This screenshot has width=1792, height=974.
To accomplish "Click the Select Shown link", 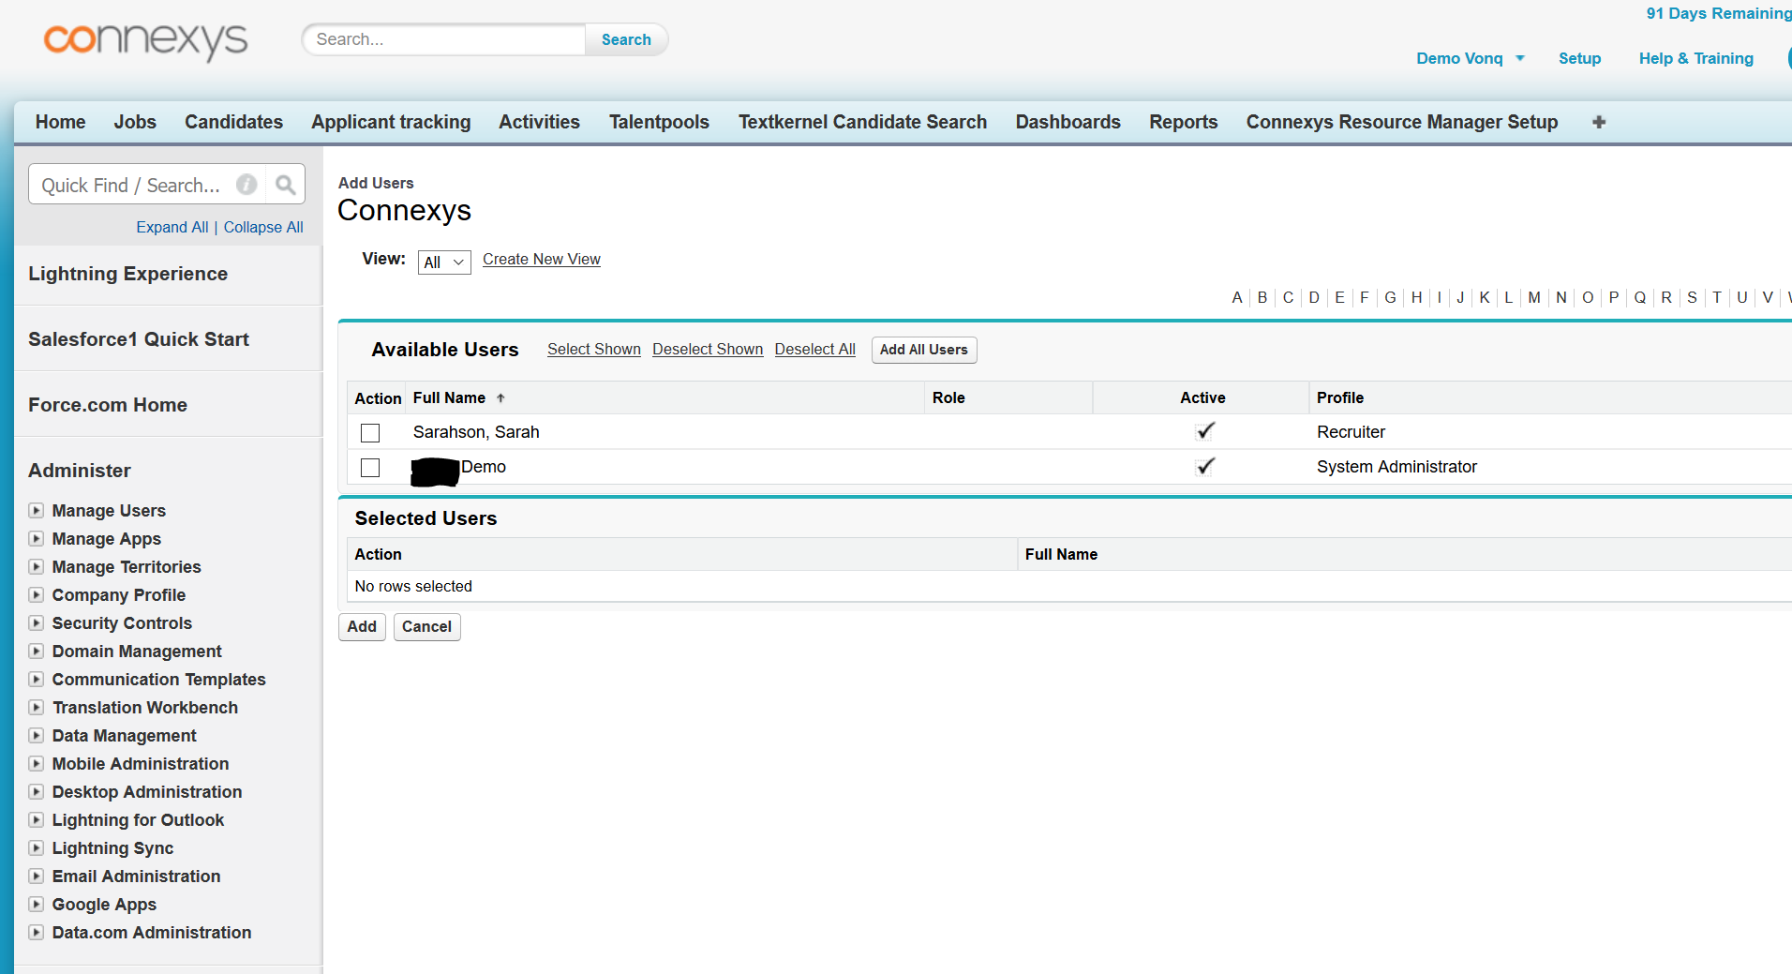I will coord(594,350).
